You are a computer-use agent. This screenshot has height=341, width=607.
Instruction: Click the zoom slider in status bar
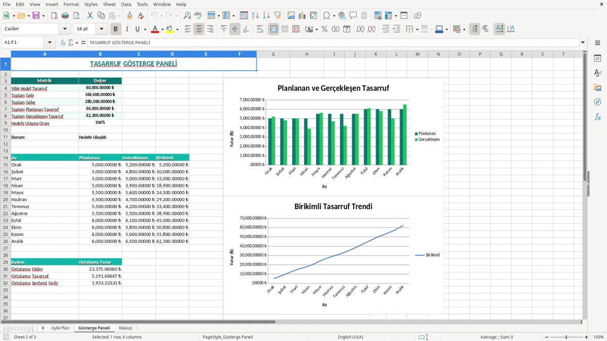[x=566, y=337]
